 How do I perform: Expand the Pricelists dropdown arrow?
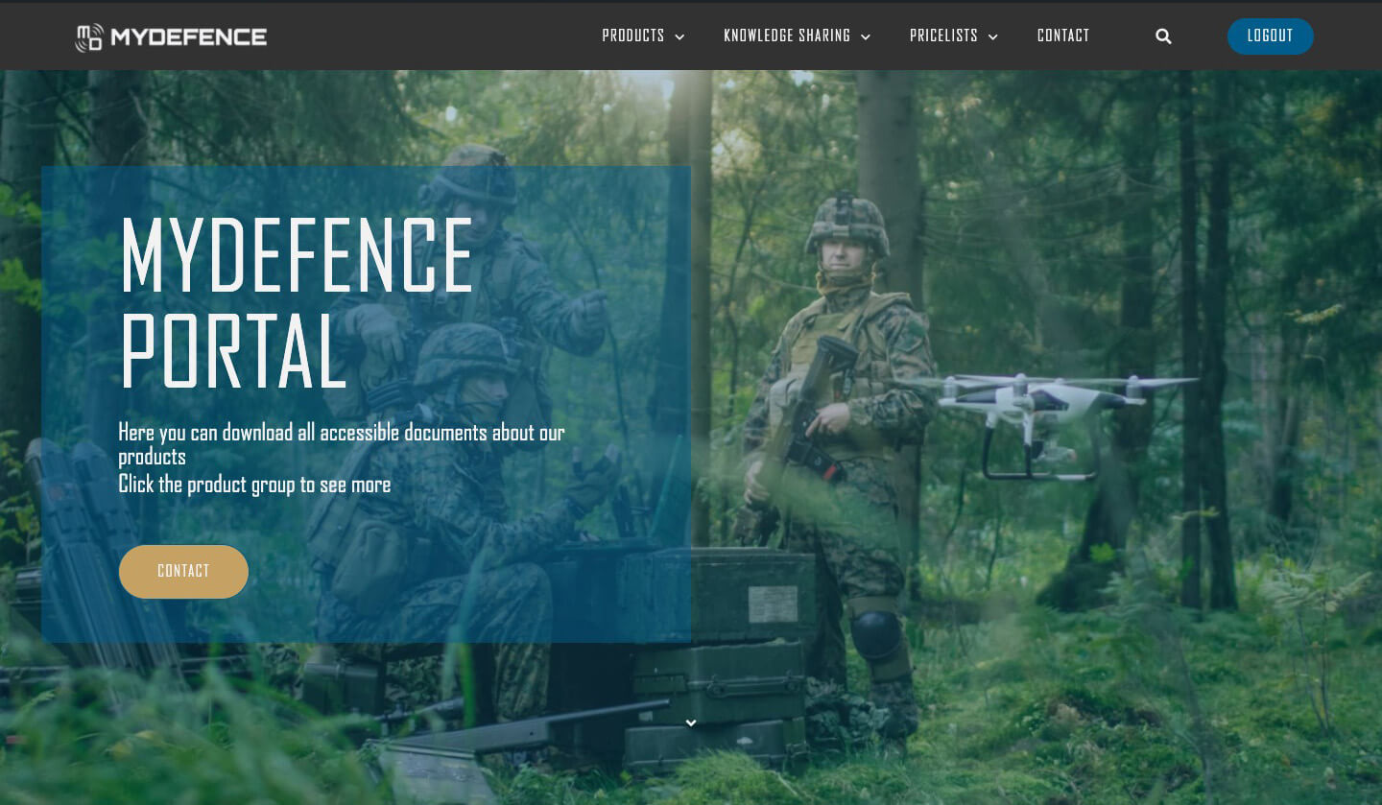point(992,37)
